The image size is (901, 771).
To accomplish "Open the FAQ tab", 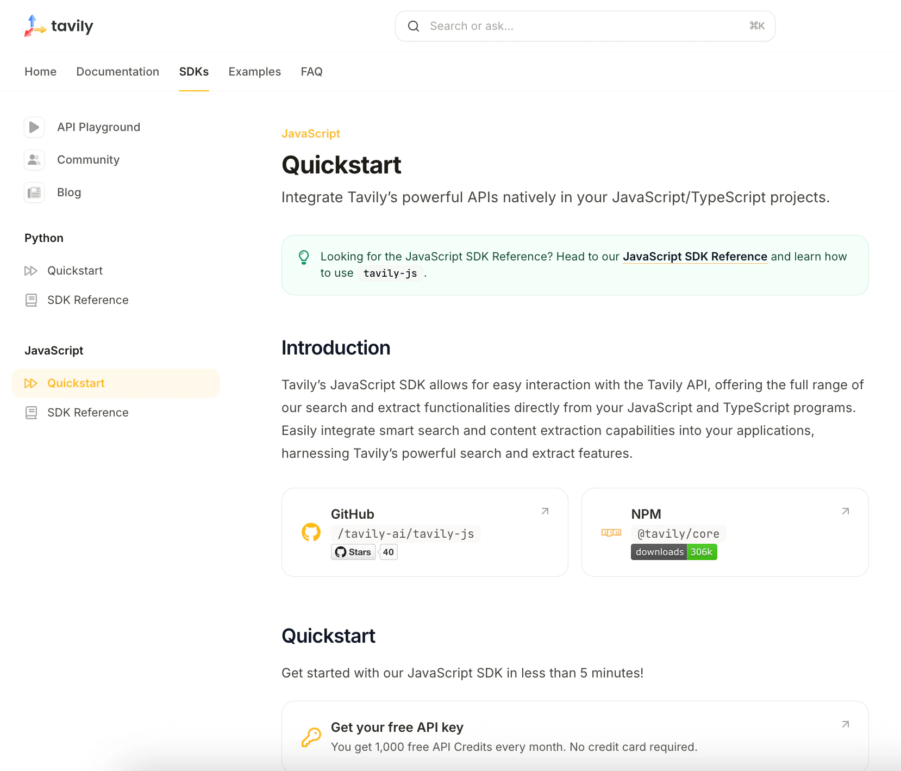I will click(312, 72).
